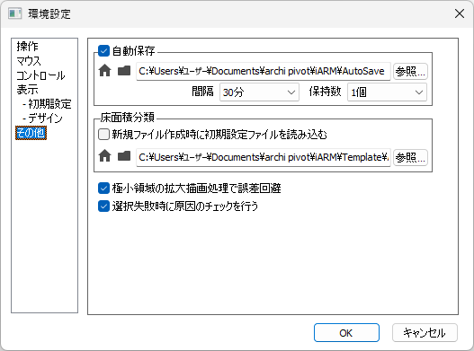The height and width of the screenshot is (351, 474).
Task: Select 操作 in the category list
Action: pyautogui.click(x=28, y=47)
